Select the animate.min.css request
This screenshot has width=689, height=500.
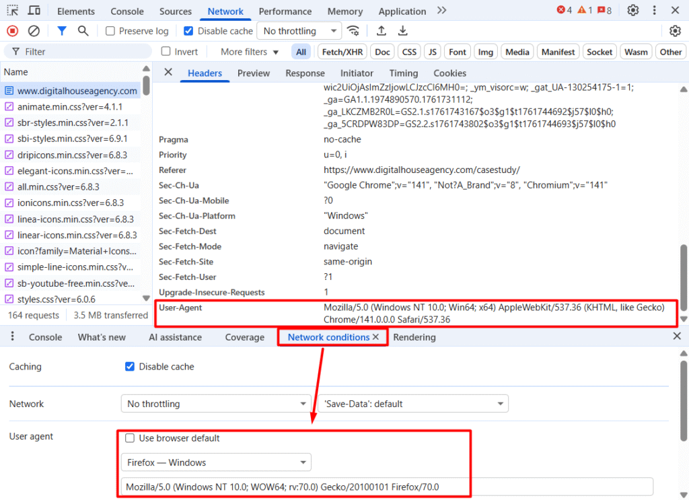click(x=70, y=106)
